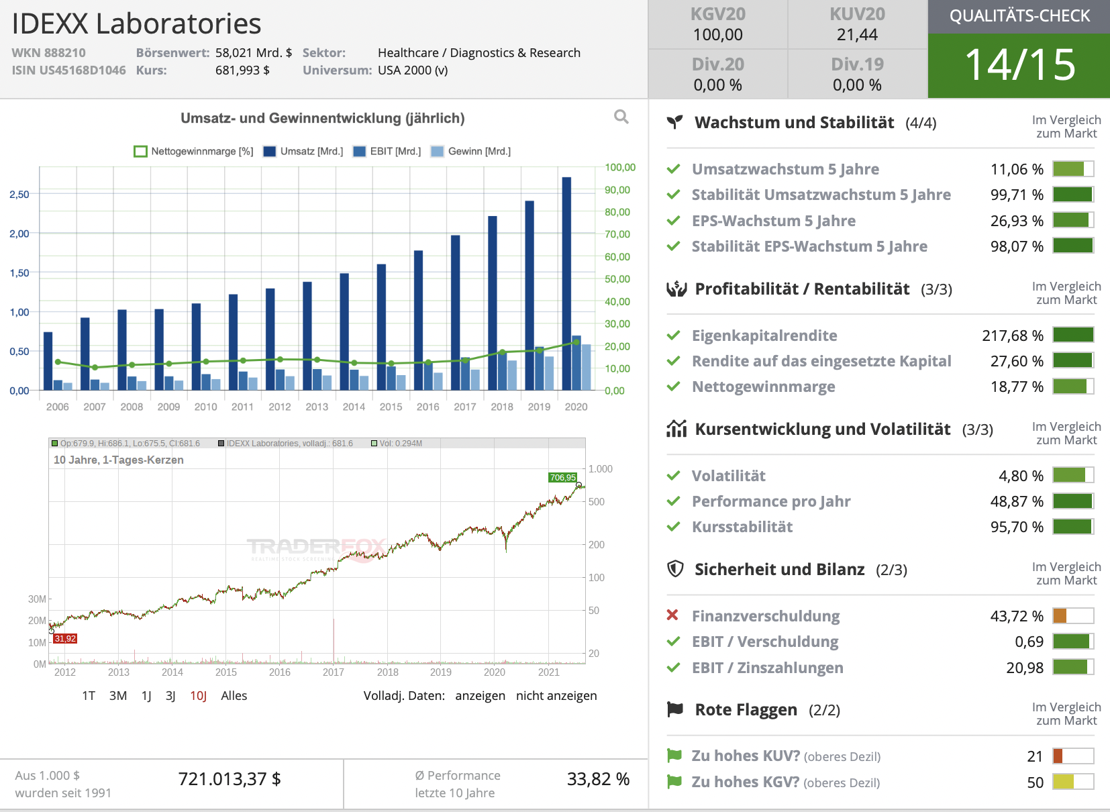Screen dimensions: 1110x812
Task: Click 'anzeigen' for Volladj. Daten
Action: (480, 696)
